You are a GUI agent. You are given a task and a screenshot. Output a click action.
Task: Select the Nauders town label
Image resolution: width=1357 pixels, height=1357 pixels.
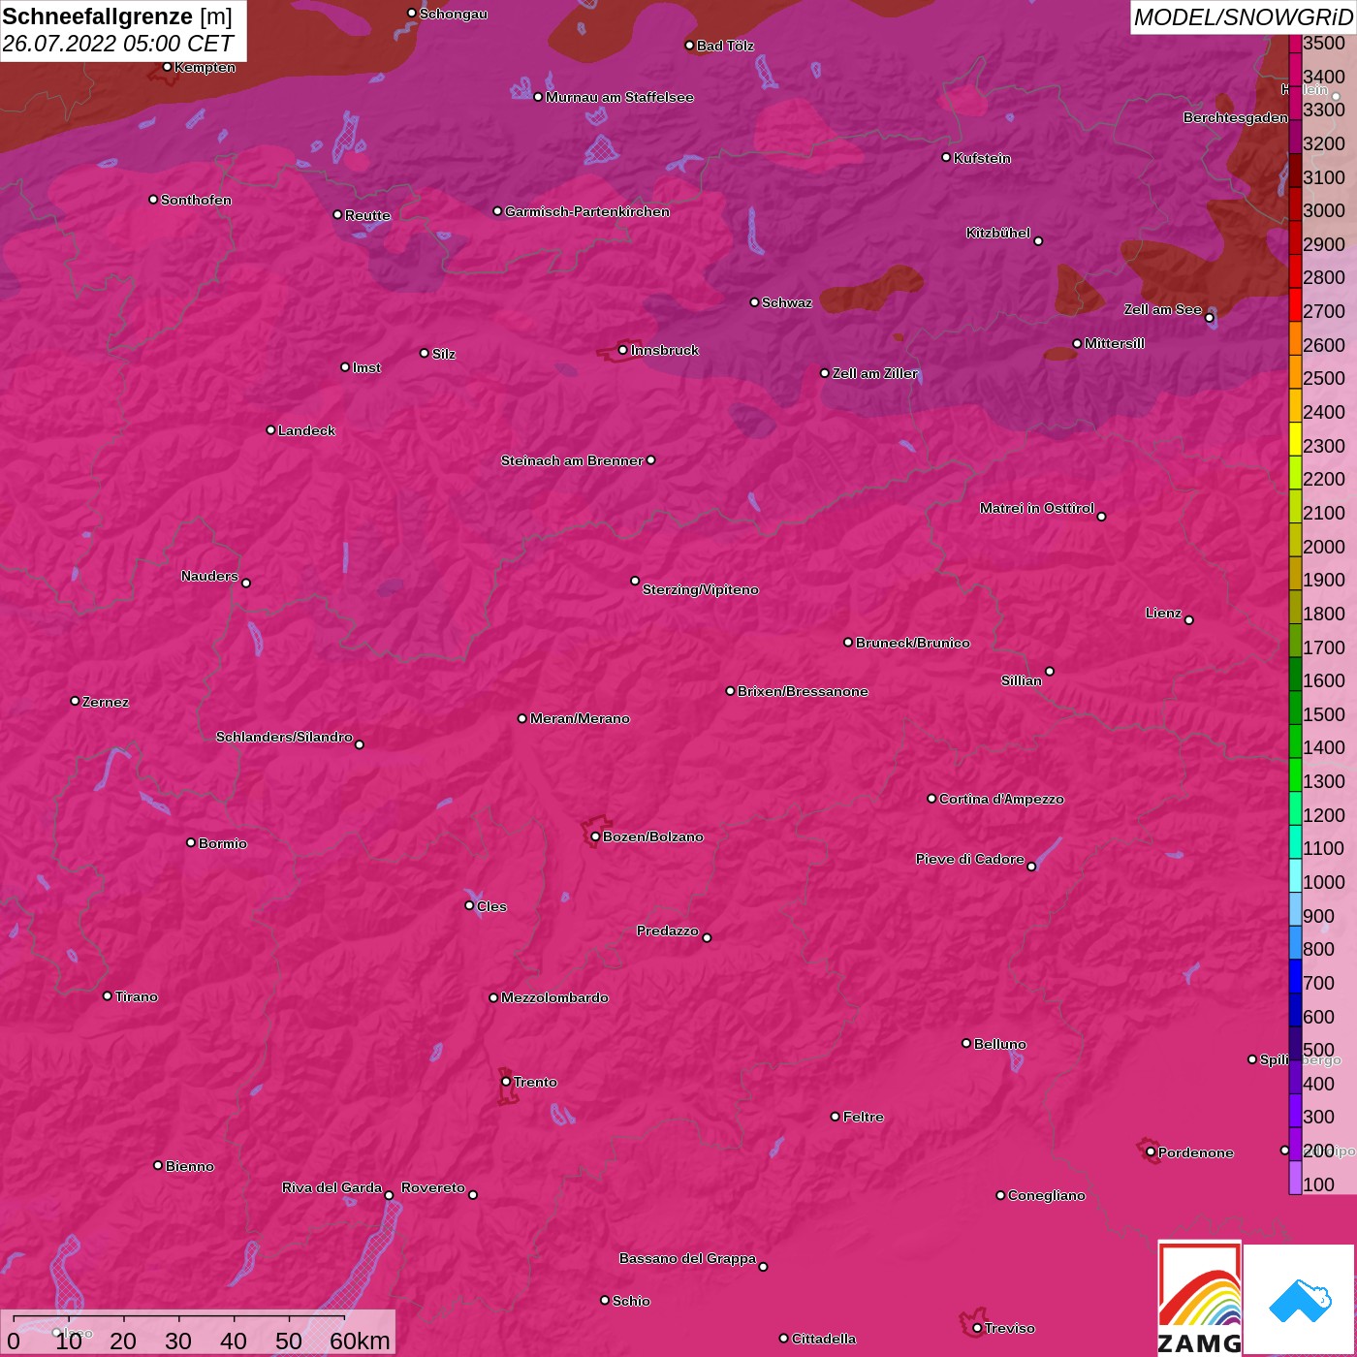[208, 576]
